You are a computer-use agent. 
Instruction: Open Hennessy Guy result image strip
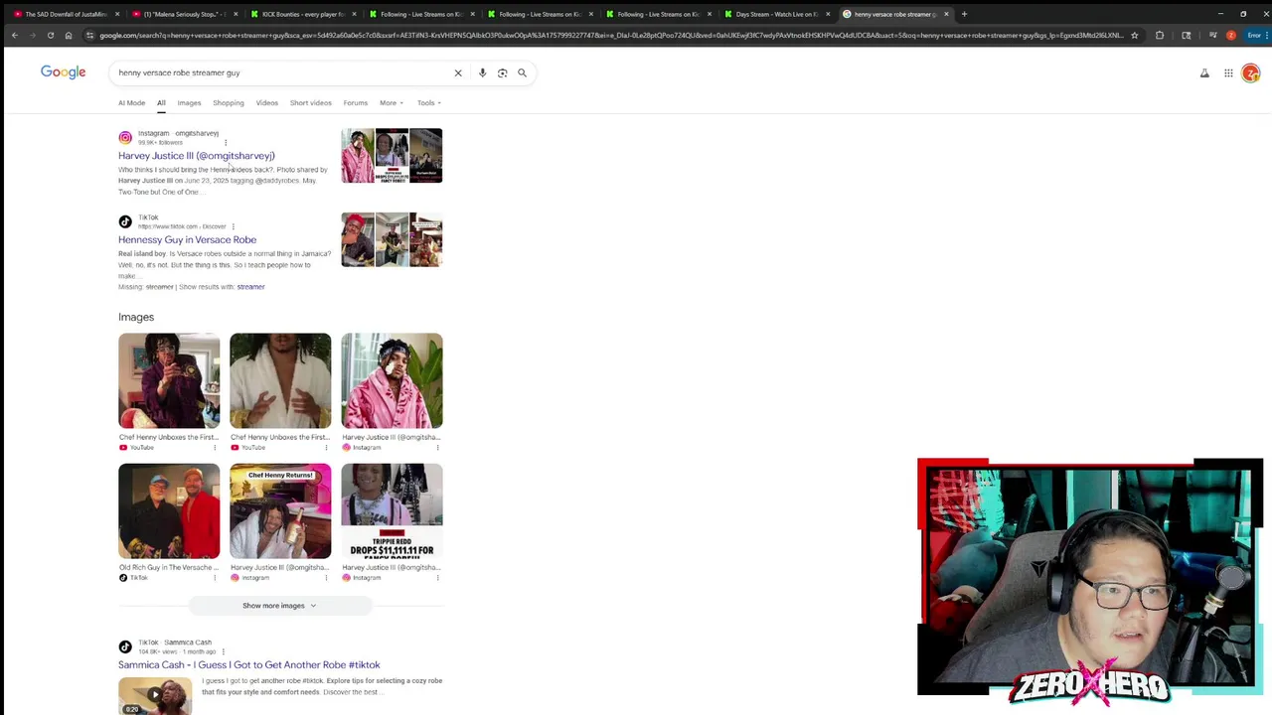[392, 239]
